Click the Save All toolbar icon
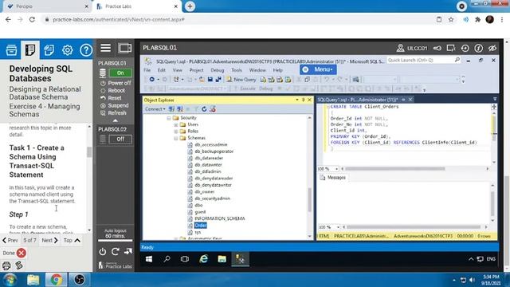 click(x=218, y=80)
